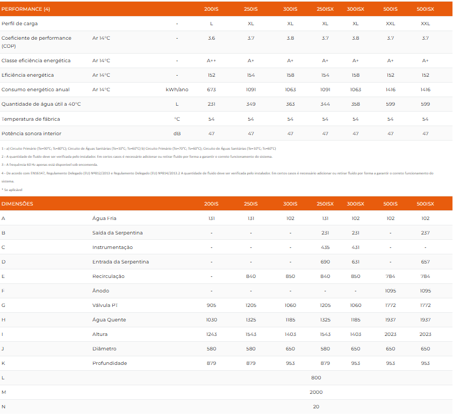Click the Classe eficiência energética row label
453x418 pixels.
[x=36, y=61]
